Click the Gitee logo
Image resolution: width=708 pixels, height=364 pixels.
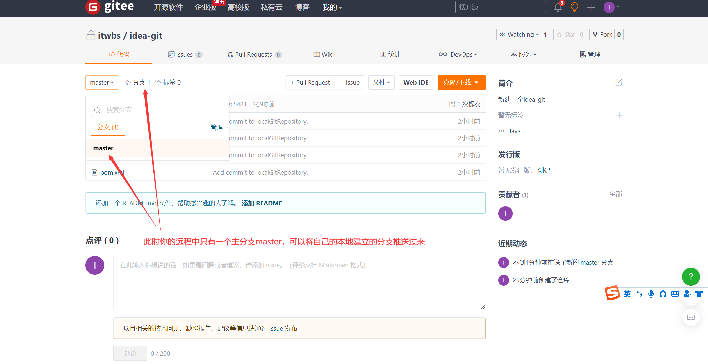110,7
